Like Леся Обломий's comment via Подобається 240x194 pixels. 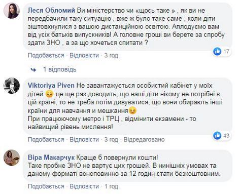(x=46, y=55)
